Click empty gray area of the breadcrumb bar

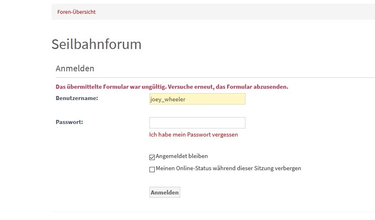pyautogui.click(x=235, y=12)
